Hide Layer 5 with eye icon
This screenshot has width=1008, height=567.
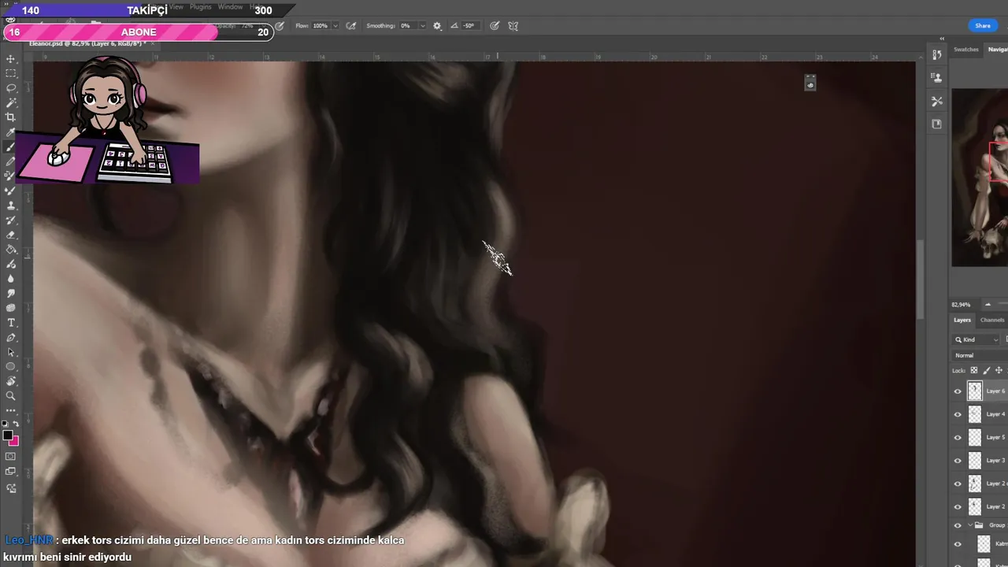[x=958, y=437]
